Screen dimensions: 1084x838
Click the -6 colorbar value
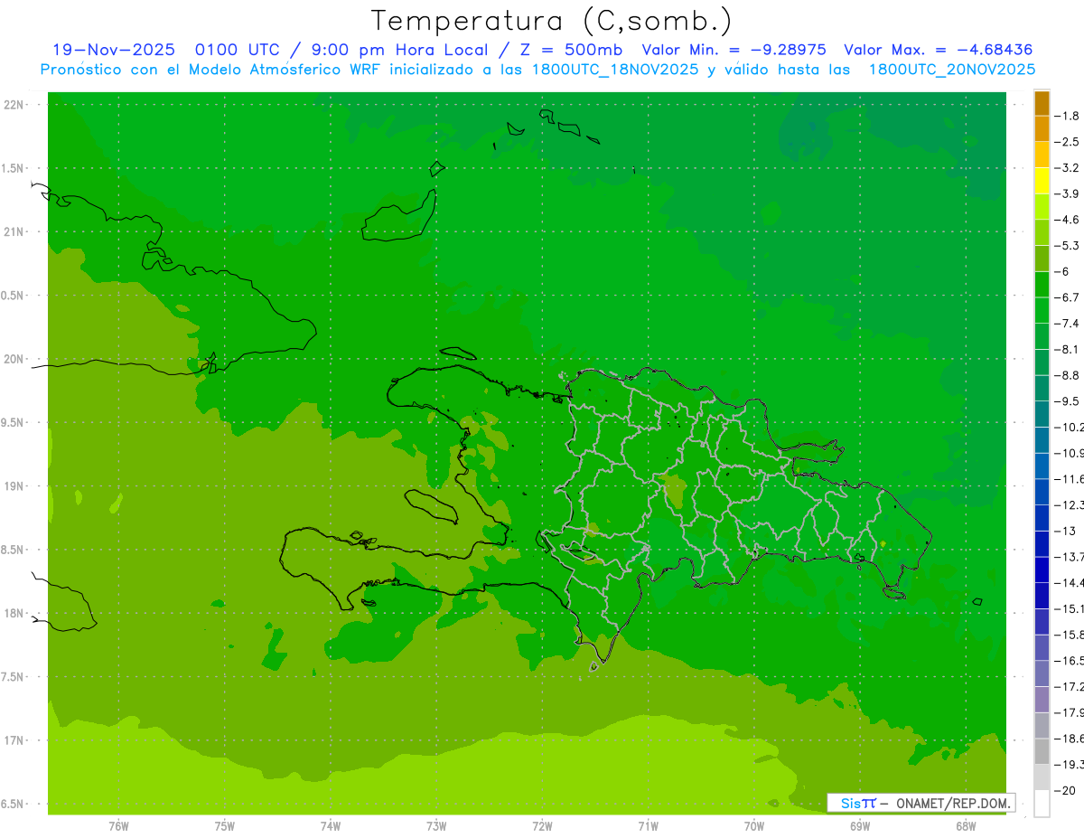tap(1063, 271)
